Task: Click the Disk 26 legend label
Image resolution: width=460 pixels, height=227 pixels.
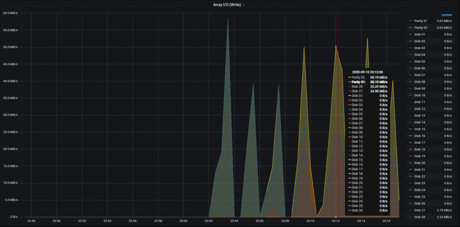Action: [420, 203]
